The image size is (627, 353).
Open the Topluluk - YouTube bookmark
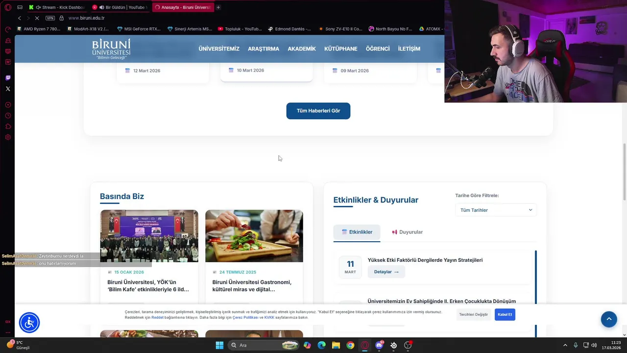[x=240, y=29]
